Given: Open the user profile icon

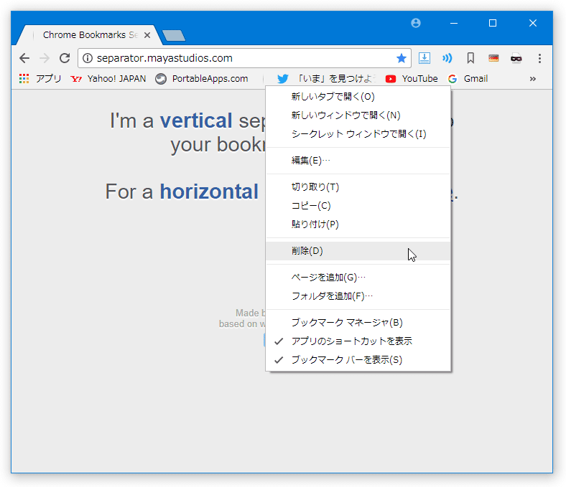Looking at the screenshot, I should point(416,23).
